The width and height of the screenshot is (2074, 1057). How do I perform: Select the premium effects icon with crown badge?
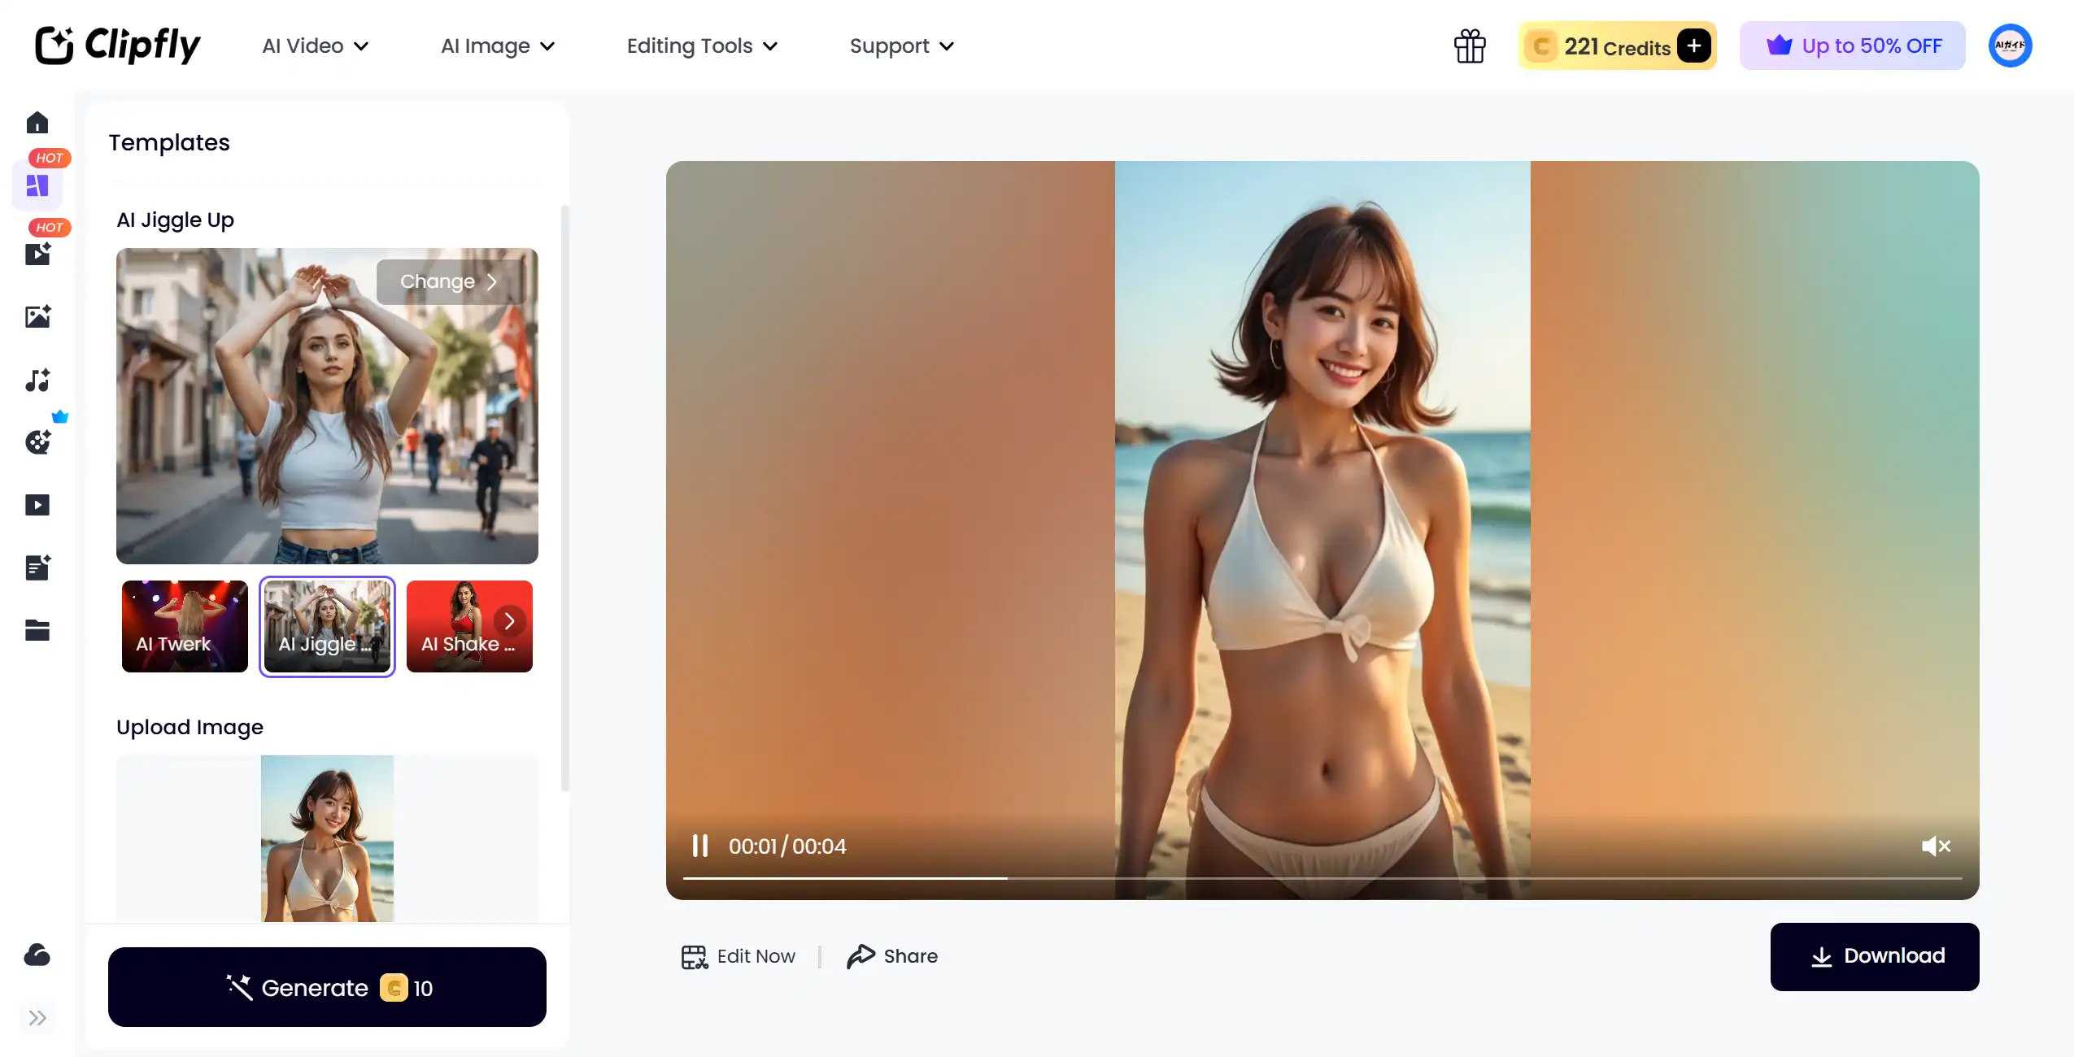pyautogui.click(x=37, y=442)
